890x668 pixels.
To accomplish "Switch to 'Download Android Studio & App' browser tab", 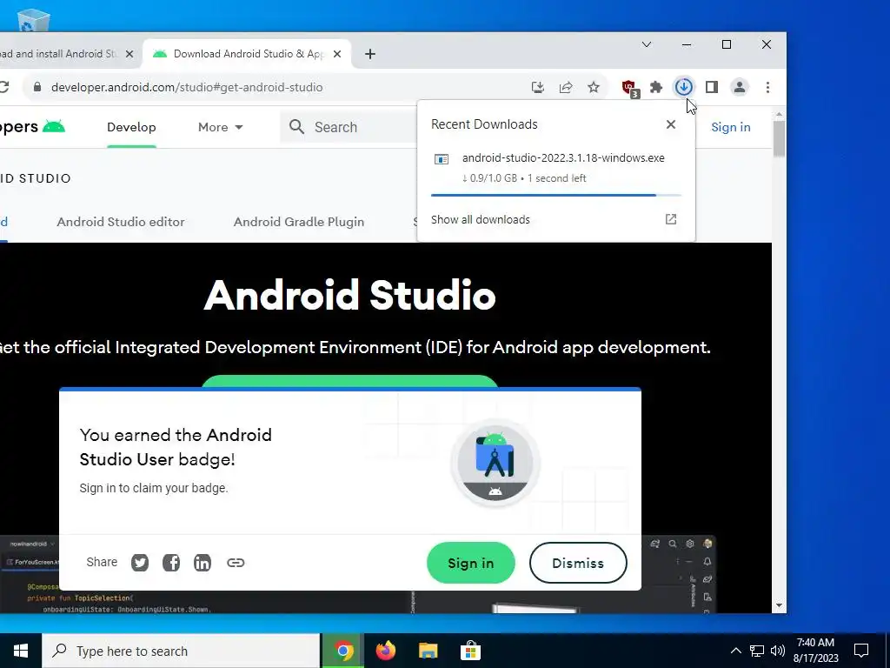I will click(x=246, y=54).
